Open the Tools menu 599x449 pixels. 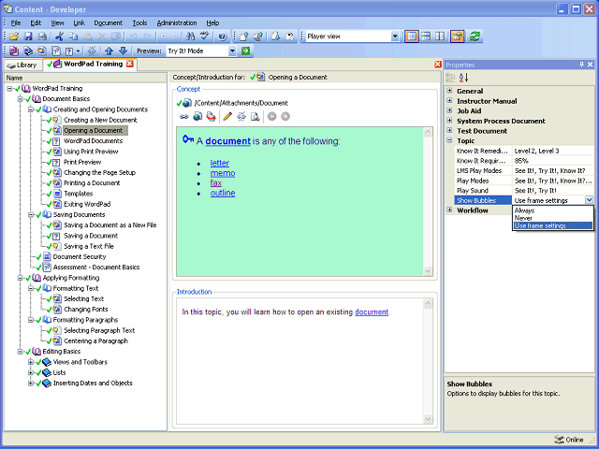click(139, 22)
